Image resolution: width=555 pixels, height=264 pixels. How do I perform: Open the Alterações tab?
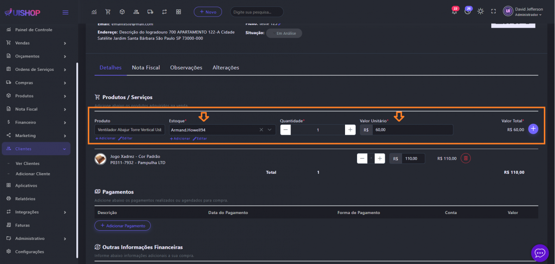(x=226, y=68)
